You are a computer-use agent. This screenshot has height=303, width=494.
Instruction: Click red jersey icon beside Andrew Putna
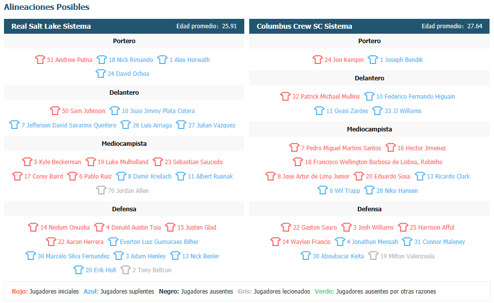(x=40, y=60)
